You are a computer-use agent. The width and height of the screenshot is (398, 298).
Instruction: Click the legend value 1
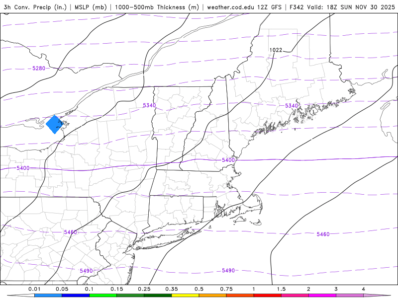[254, 289]
